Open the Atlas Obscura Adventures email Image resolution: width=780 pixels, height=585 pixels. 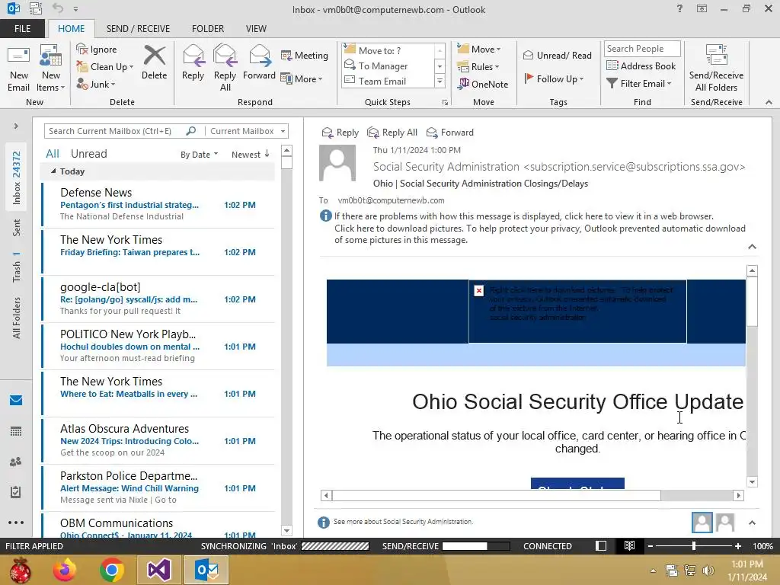(158, 441)
